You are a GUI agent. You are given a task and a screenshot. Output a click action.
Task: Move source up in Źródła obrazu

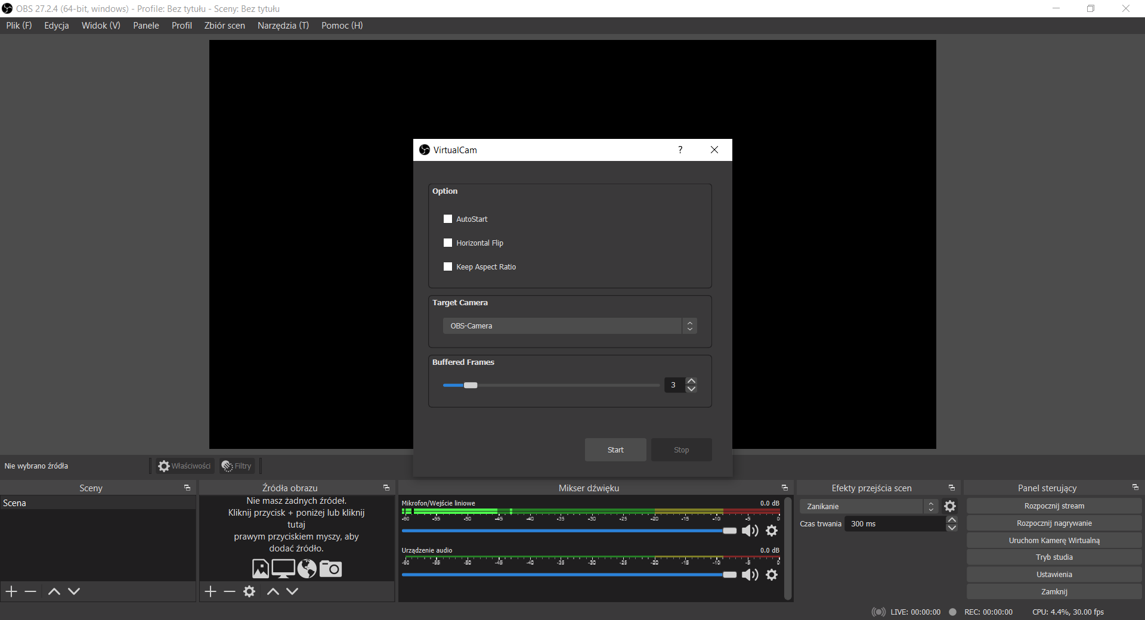pyautogui.click(x=273, y=591)
